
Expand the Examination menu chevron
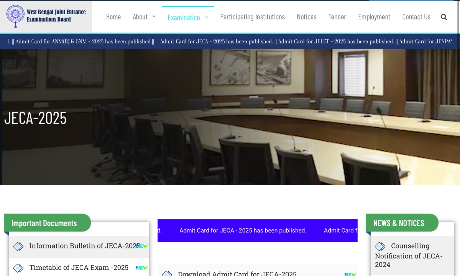[206, 17]
